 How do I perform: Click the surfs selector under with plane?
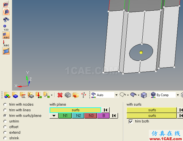tap(75, 110)
